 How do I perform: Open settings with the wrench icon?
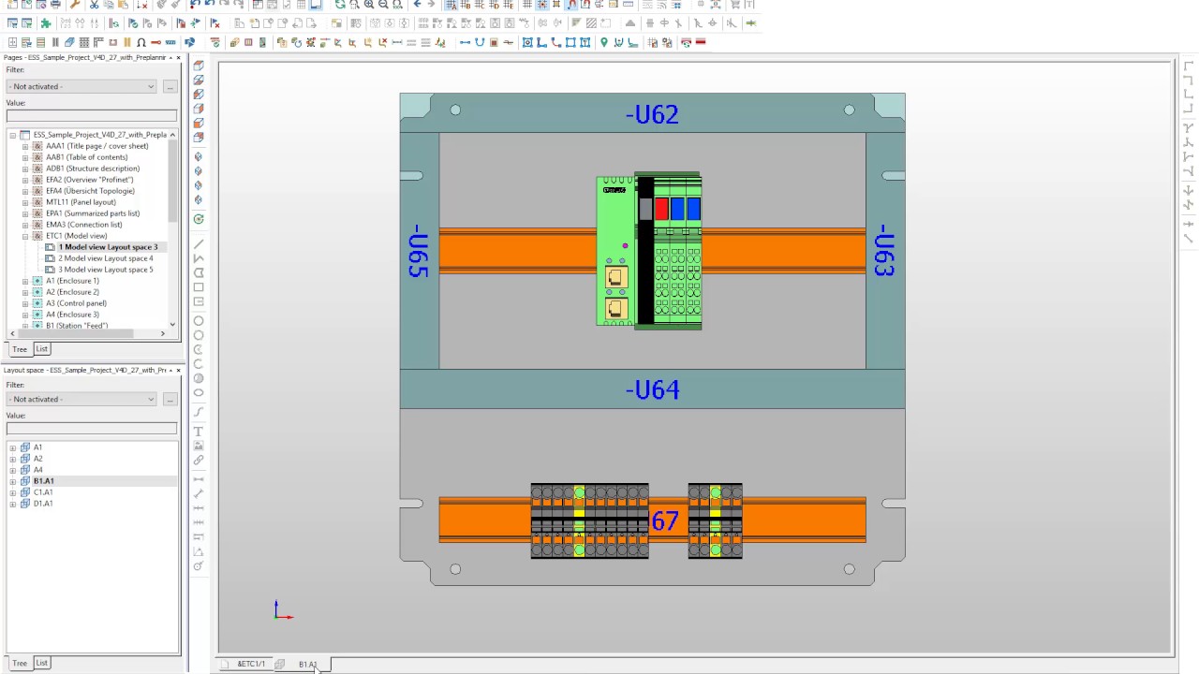click(x=75, y=5)
